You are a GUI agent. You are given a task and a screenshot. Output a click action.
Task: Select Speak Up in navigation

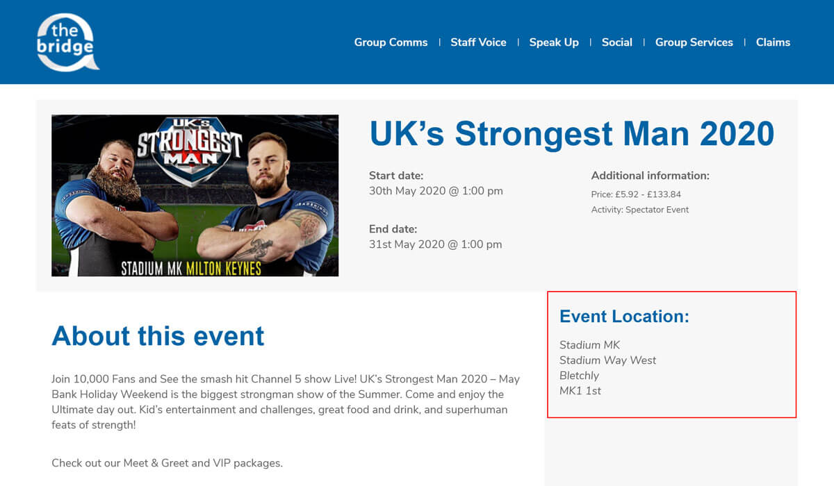point(554,42)
